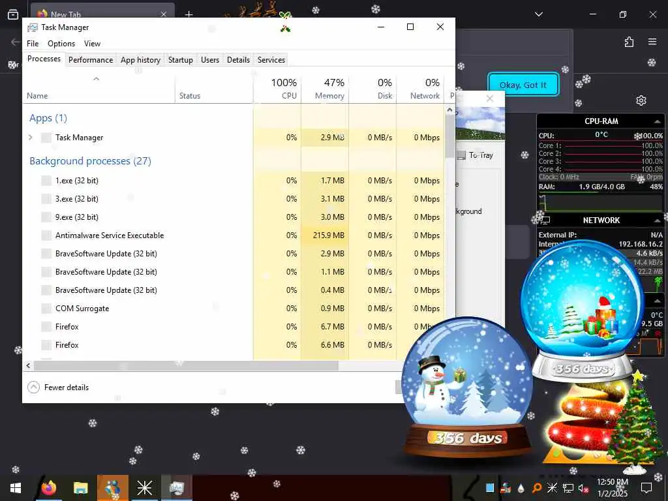
Task: Close the New Tab browser tab
Action: point(164,14)
